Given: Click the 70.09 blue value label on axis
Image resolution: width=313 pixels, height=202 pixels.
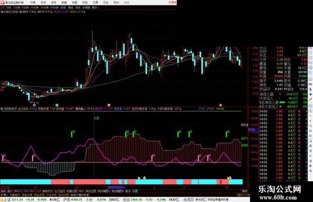Looking at the screenshot, I should click(x=253, y=130).
